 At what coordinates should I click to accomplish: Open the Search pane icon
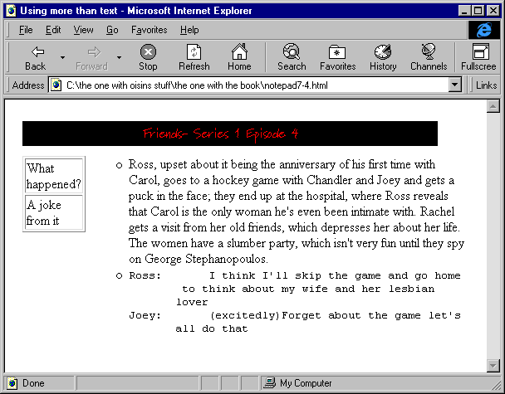[292, 51]
